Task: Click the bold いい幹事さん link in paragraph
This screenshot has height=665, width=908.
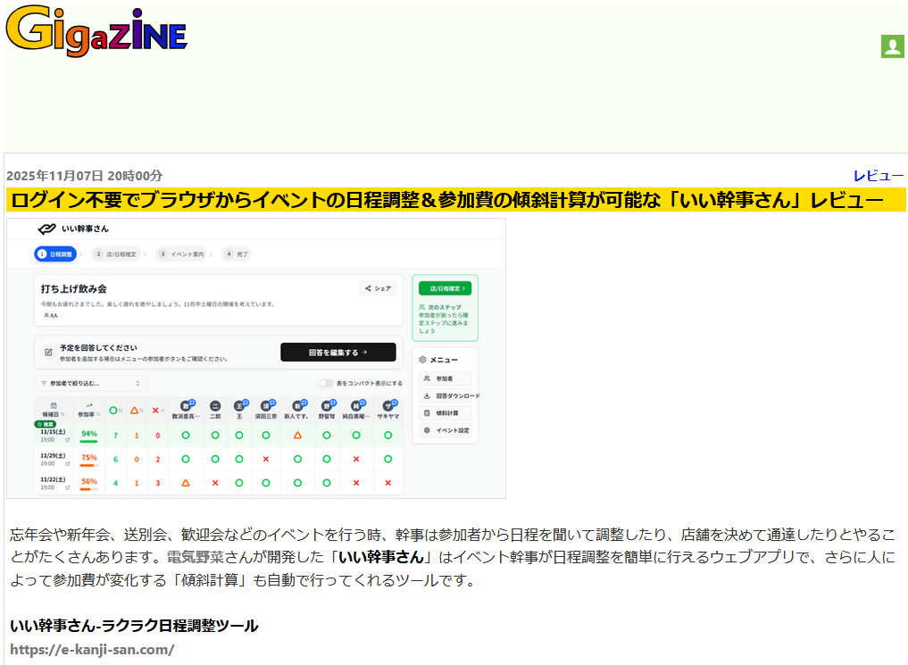Action: (381, 557)
